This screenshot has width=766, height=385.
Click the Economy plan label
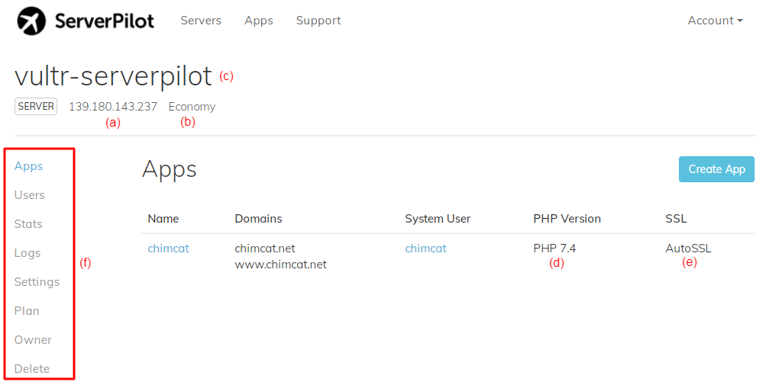[x=192, y=107]
